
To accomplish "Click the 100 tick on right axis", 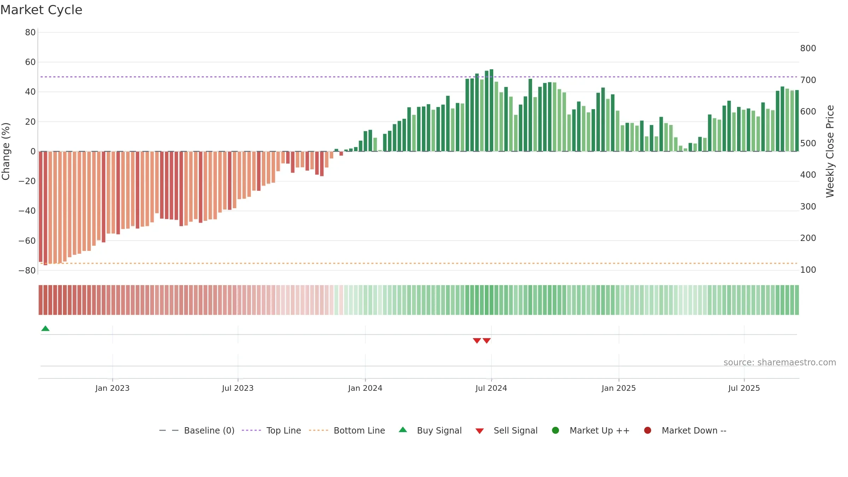I will point(808,270).
